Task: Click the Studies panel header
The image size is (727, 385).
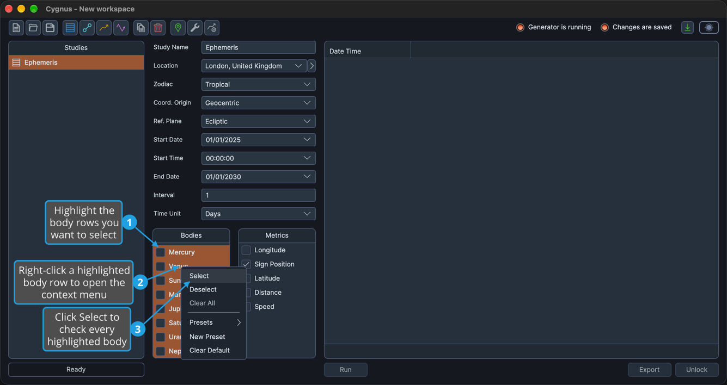Action: (76, 48)
